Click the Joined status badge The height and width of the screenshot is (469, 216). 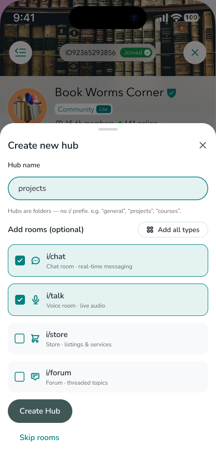tap(136, 52)
